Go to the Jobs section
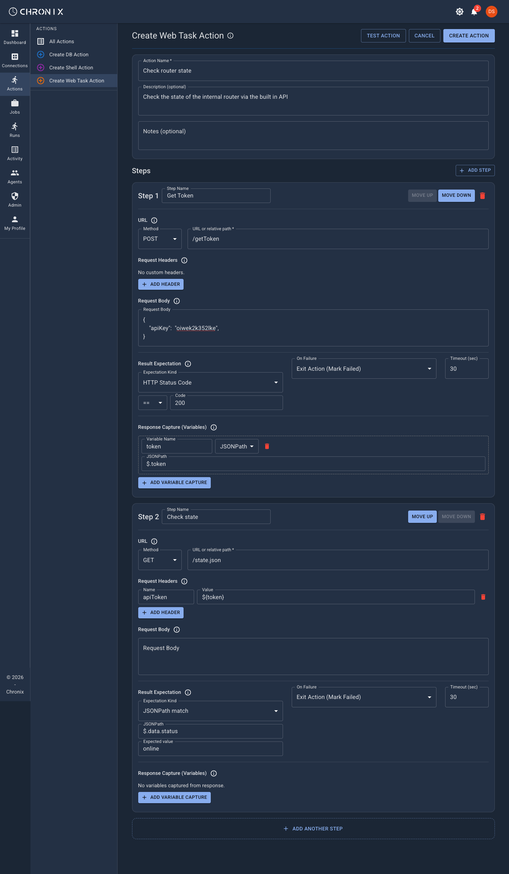Image resolution: width=509 pixels, height=874 pixels. coord(15,107)
